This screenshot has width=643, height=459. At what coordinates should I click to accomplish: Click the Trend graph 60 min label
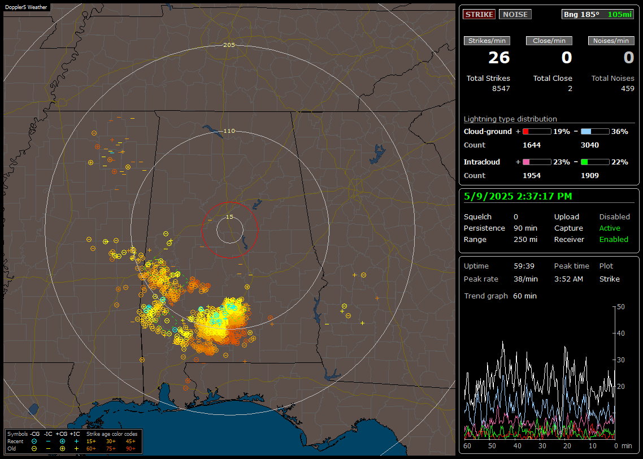click(x=500, y=296)
